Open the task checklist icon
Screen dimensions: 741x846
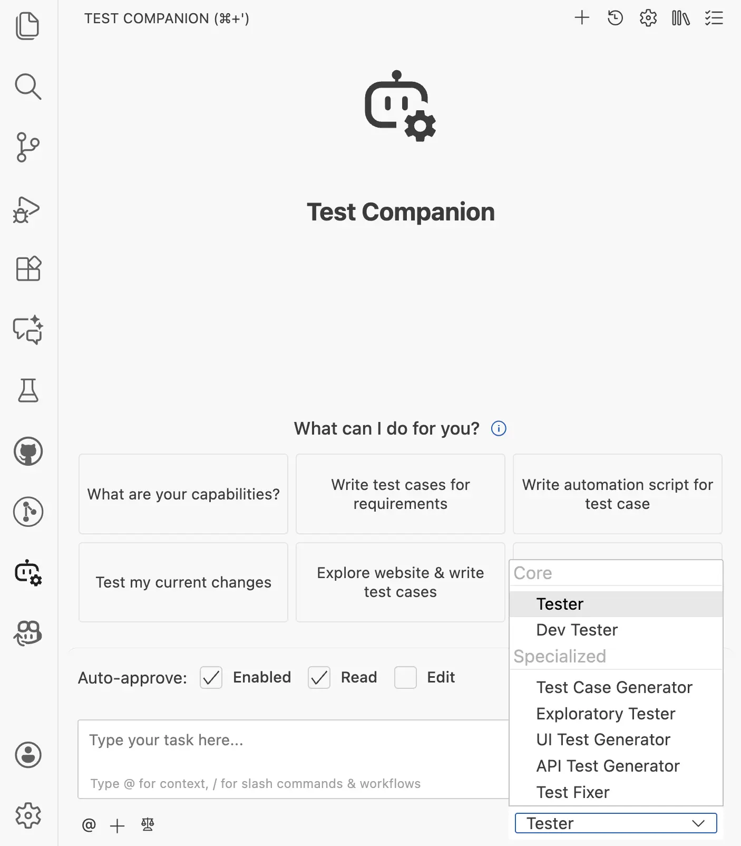pos(714,18)
